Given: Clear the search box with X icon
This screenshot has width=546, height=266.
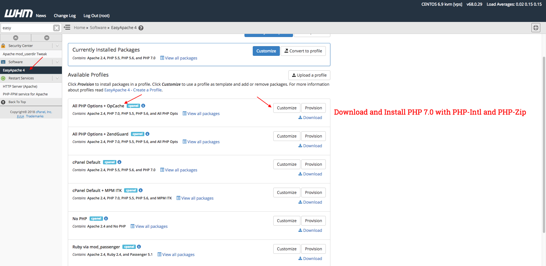Looking at the screenshot, I should [x=56, y=28].
